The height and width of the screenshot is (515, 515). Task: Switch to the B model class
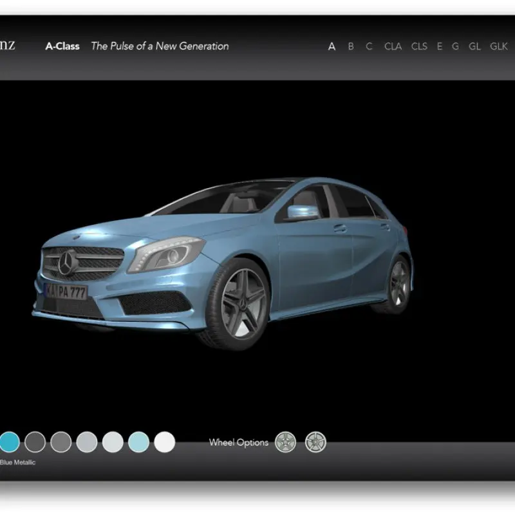[351, 46]
